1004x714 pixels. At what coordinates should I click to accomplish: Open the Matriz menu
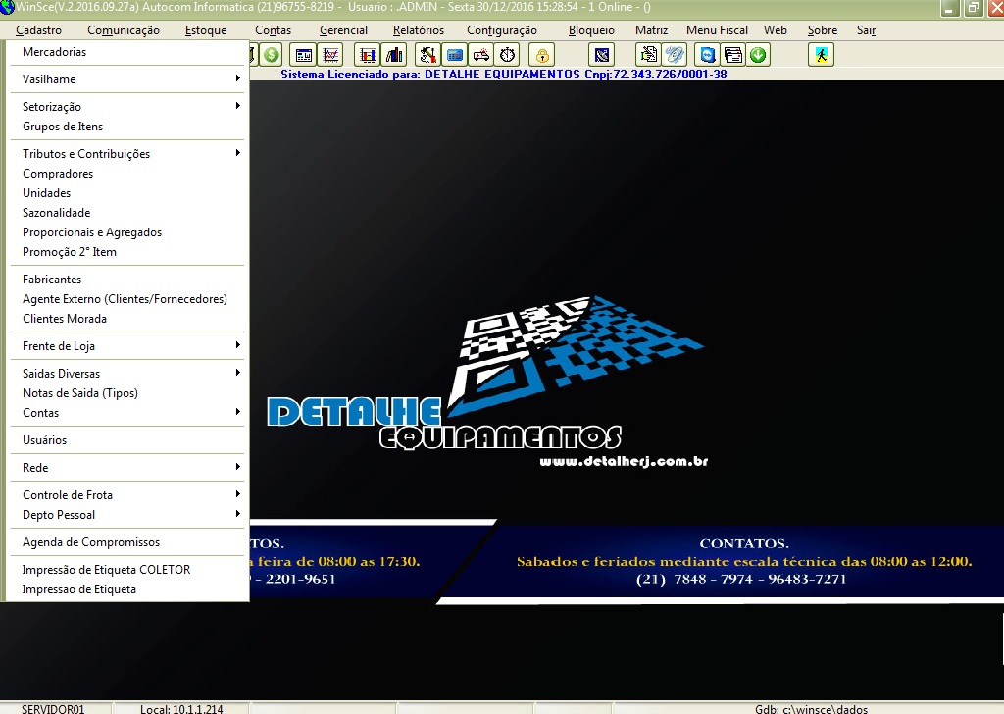[651, 30]
